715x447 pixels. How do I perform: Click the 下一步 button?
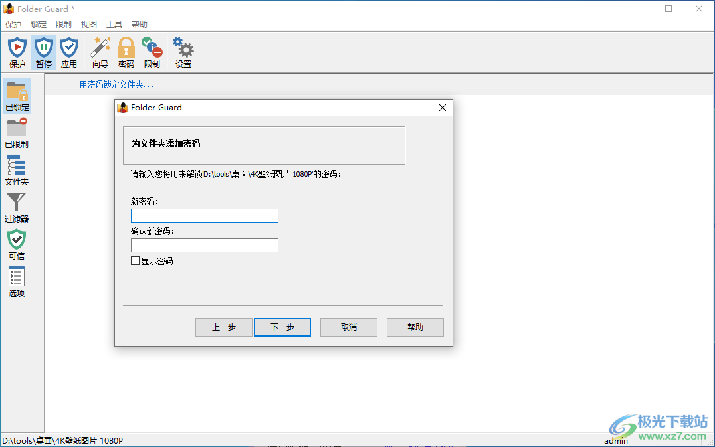(x=282, y=327)
